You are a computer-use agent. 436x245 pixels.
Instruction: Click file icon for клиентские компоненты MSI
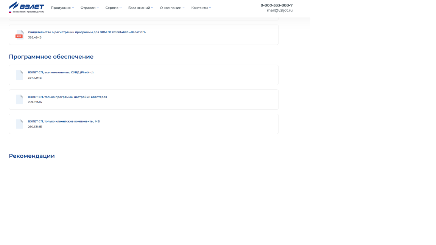tap(19, 124)
